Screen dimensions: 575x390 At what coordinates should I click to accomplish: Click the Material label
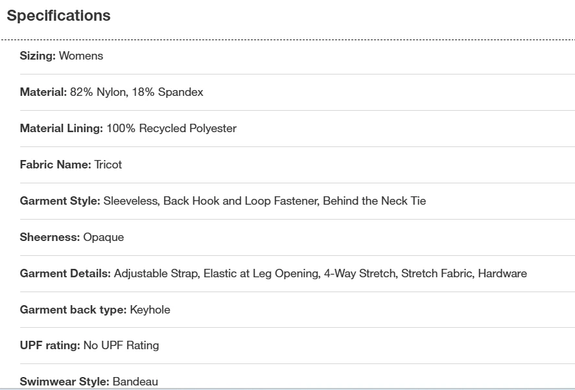(43, 92)
